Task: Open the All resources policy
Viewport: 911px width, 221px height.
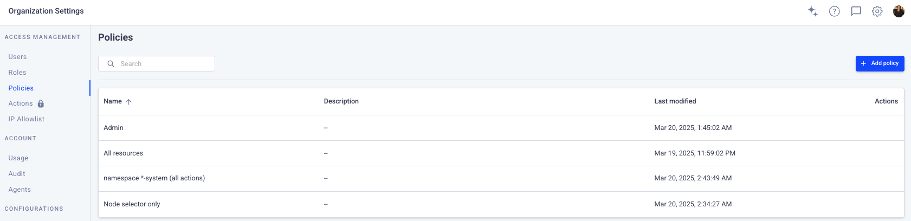Action: (x=501, y=153)
